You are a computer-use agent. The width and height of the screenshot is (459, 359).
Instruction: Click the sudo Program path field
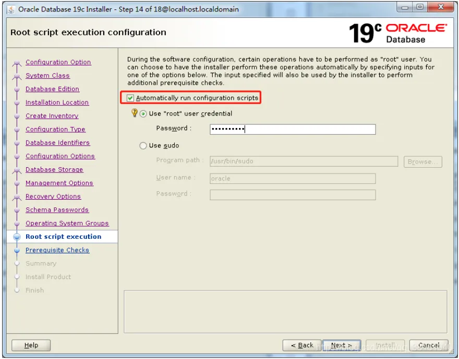pyautogui.click(x=304, y=161)
